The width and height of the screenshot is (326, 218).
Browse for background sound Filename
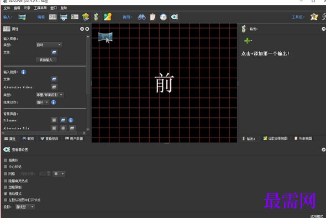63,120
